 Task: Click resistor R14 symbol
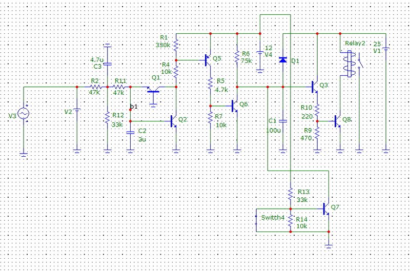pos(290,221)
